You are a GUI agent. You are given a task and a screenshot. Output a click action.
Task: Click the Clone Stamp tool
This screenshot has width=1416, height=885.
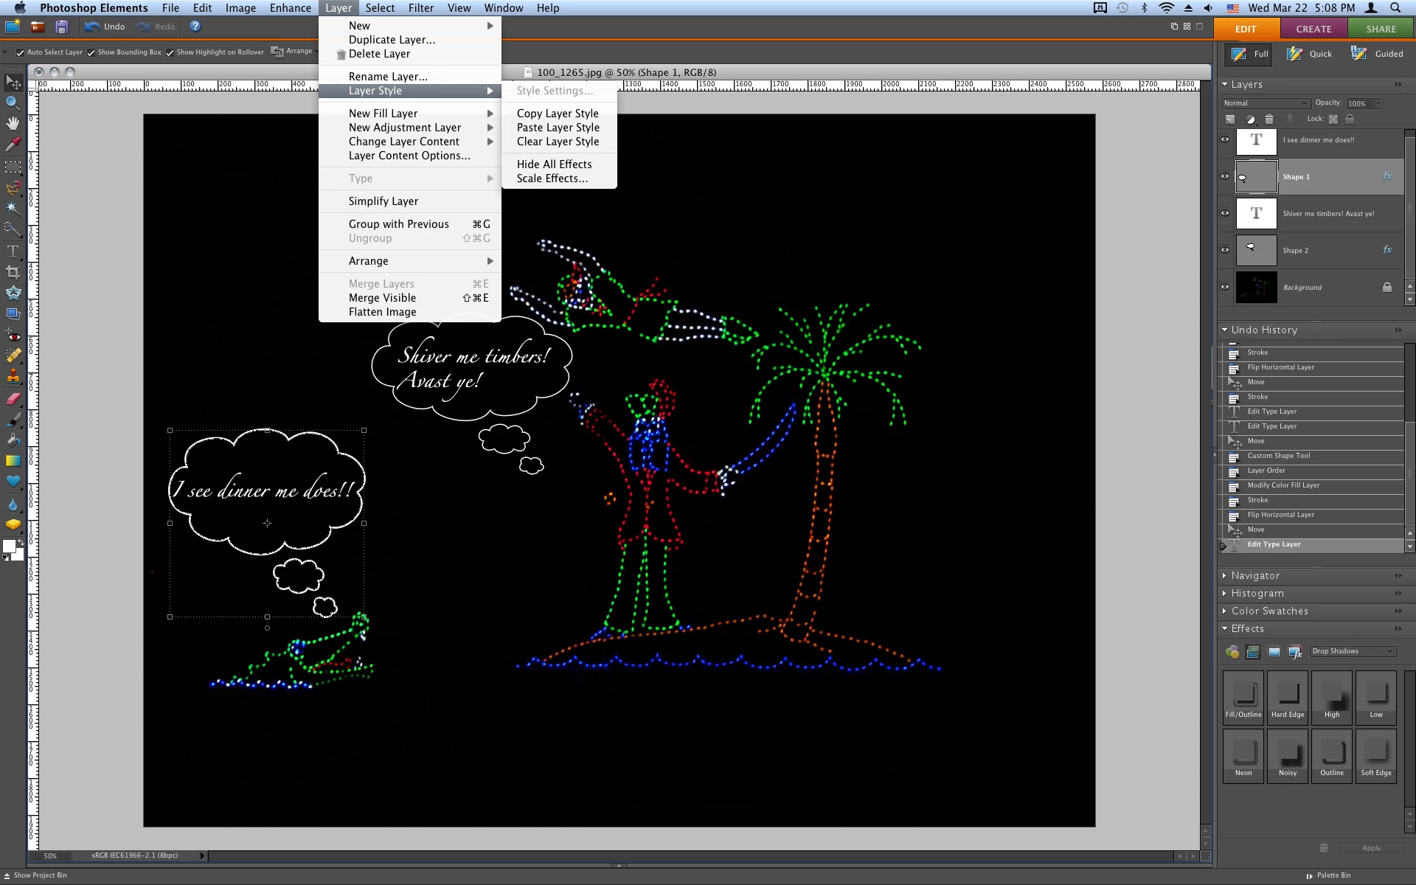(13, 378)
